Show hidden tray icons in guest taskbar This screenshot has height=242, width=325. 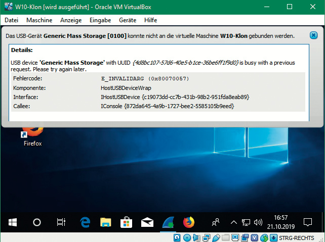[233, 222]
